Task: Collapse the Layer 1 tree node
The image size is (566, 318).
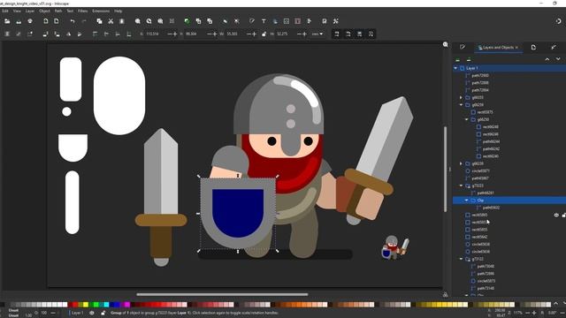Action: [455, 68]
